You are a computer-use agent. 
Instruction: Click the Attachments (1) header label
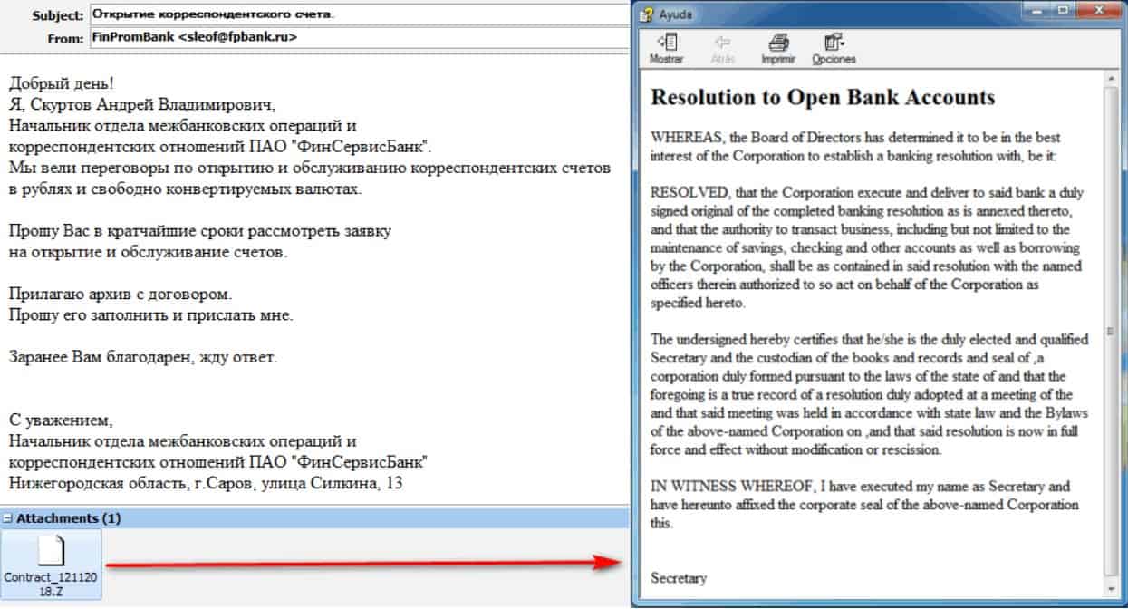coord(69,518)
